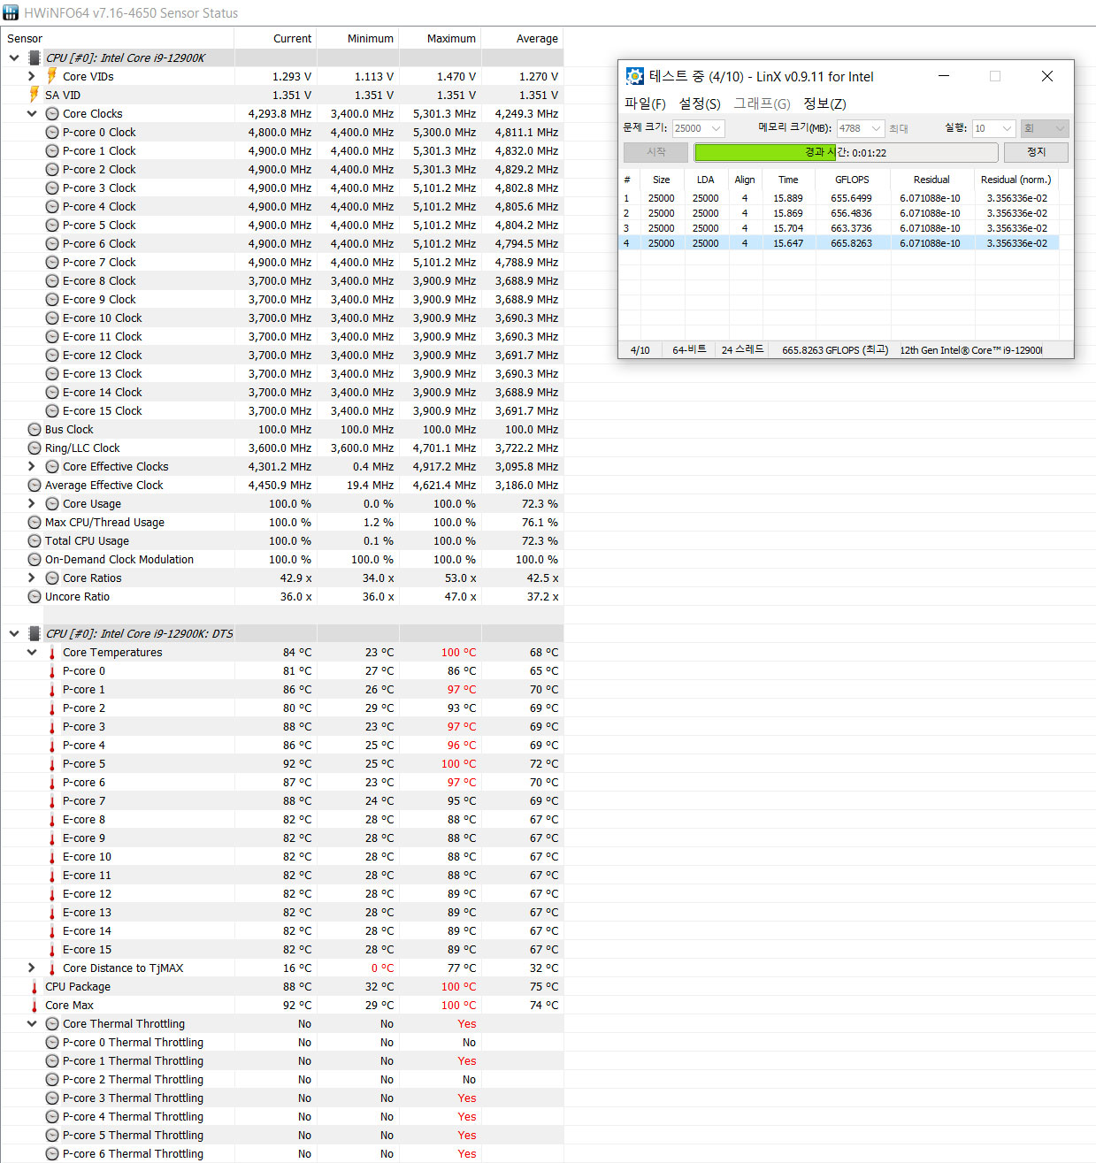1096x1163 pixels.
Task: Expand the Core Effective Clocks row
Action: (x=32, y=466)
